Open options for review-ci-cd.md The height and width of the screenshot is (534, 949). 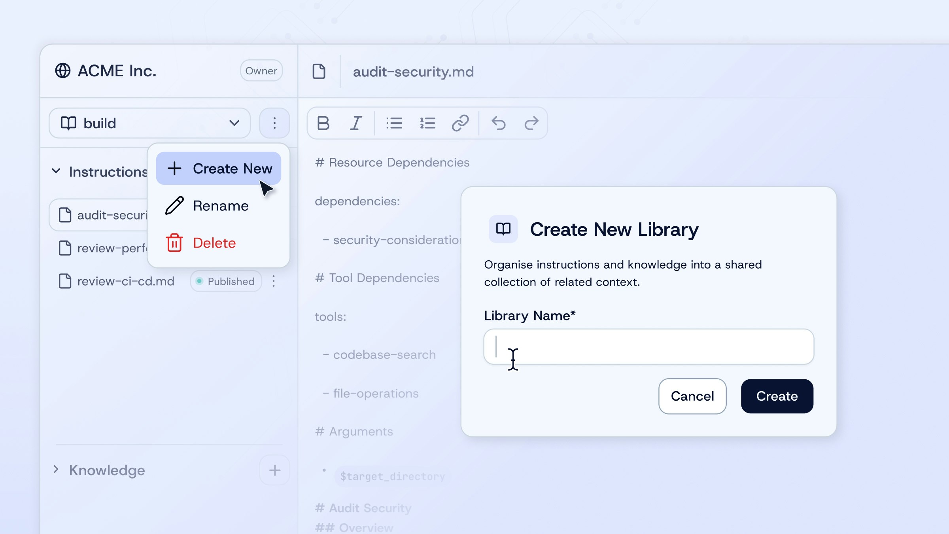point(274,281)
